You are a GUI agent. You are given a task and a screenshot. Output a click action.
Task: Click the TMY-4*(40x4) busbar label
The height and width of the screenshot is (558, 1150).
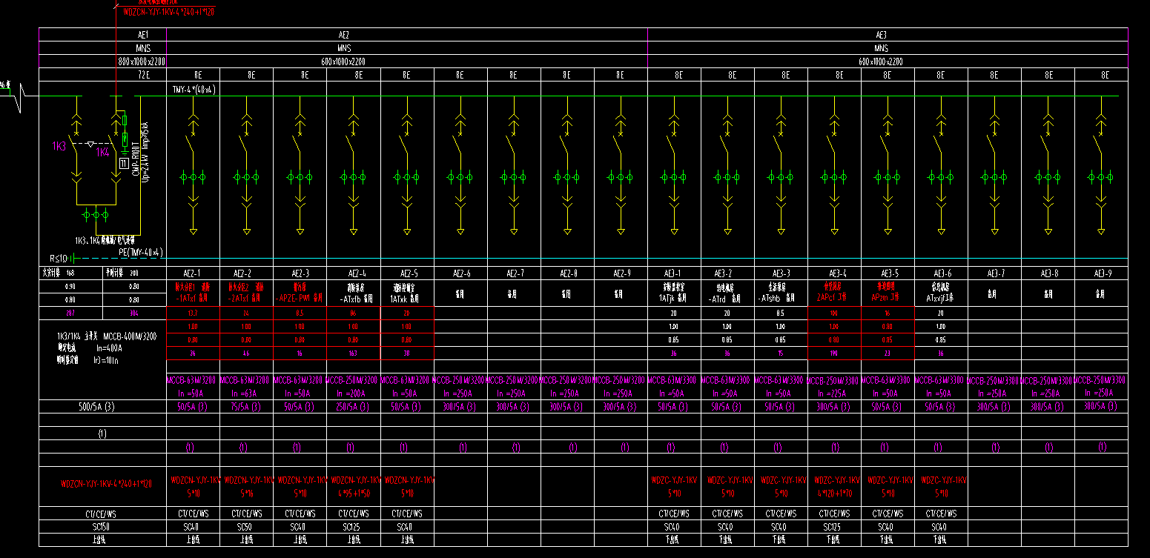coord(193,90)
